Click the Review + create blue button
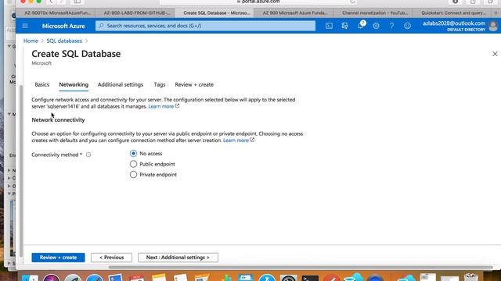This screenshot has width=501, height=281. [58, 258]
